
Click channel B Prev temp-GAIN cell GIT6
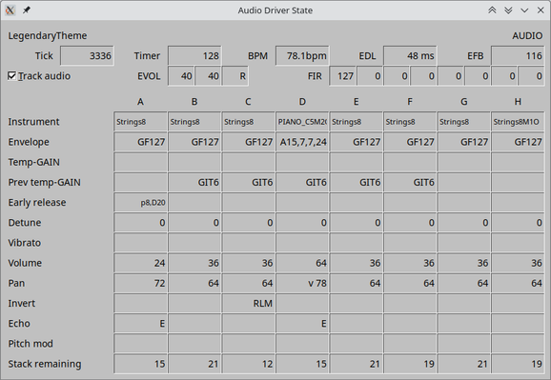[x=194, y=182]
